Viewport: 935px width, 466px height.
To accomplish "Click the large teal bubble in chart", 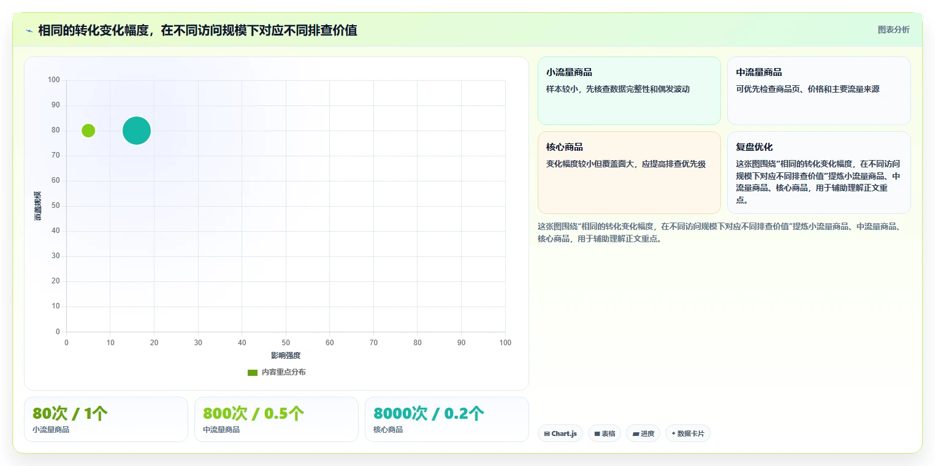I will tap(137, 131).
